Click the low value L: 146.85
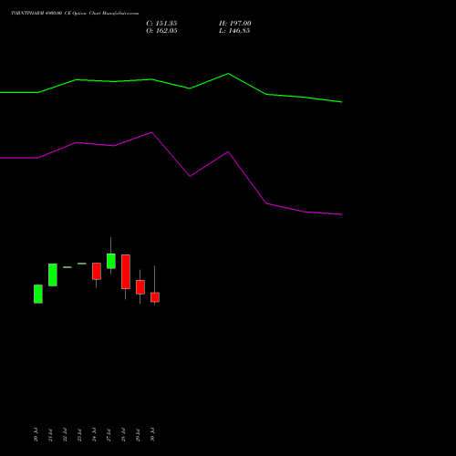Viewport: 456px width, 456px height. pyautogui.click(x=234, y=31)
